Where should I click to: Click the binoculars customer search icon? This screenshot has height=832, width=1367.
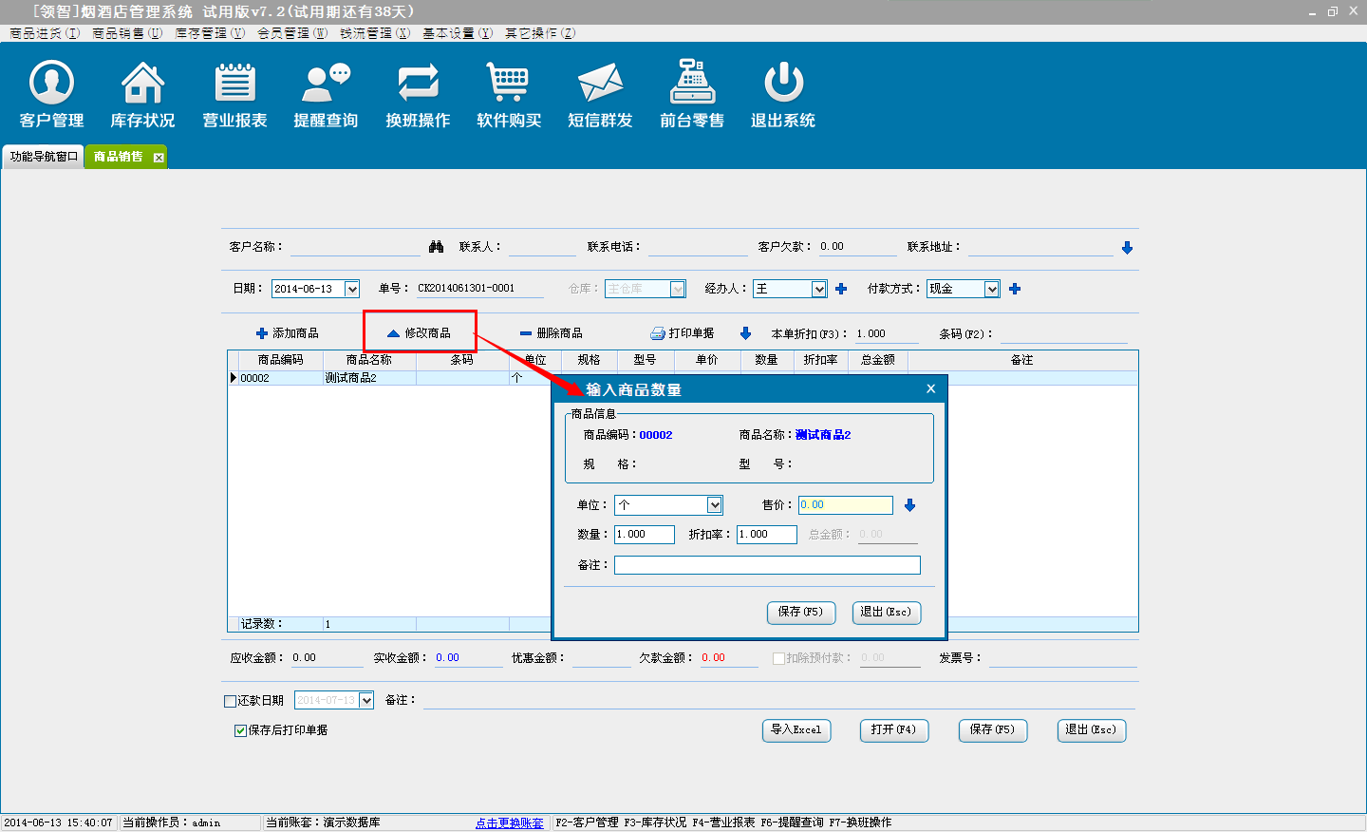point(436,247)
